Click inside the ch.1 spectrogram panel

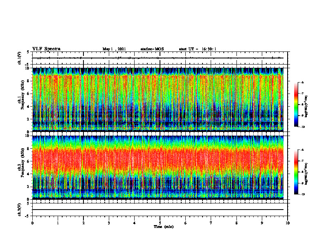(158, 100)
